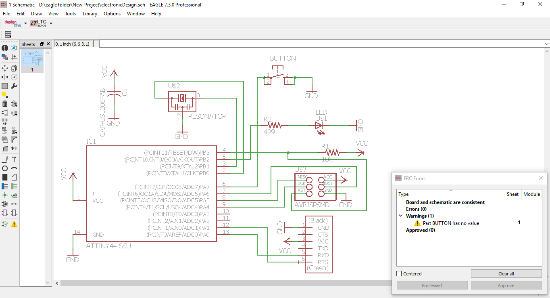The image size is (550, 298).
Task: Select the Value tool
Action: [14, 130]
